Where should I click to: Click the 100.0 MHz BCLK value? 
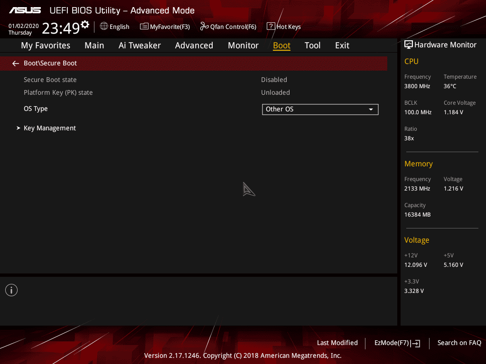(418, 112)
